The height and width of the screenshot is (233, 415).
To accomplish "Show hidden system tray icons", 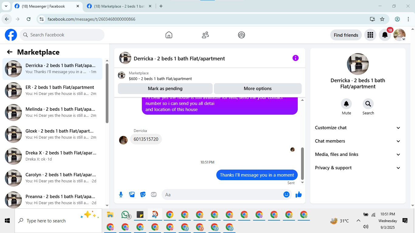I will coord(358,221).
